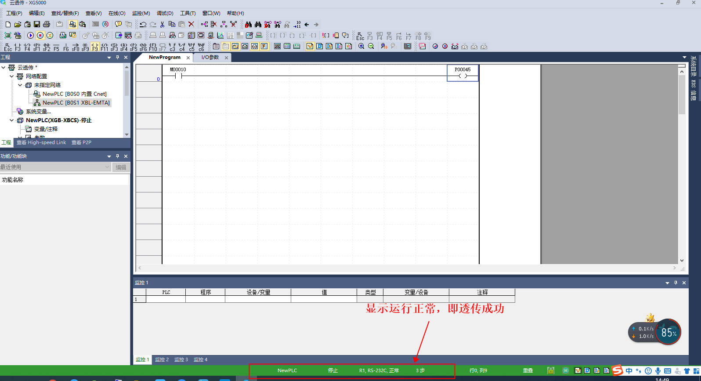701x381 pixels.
Task: Click the blue Run PLC play icon
Action: tap(30, 36)
